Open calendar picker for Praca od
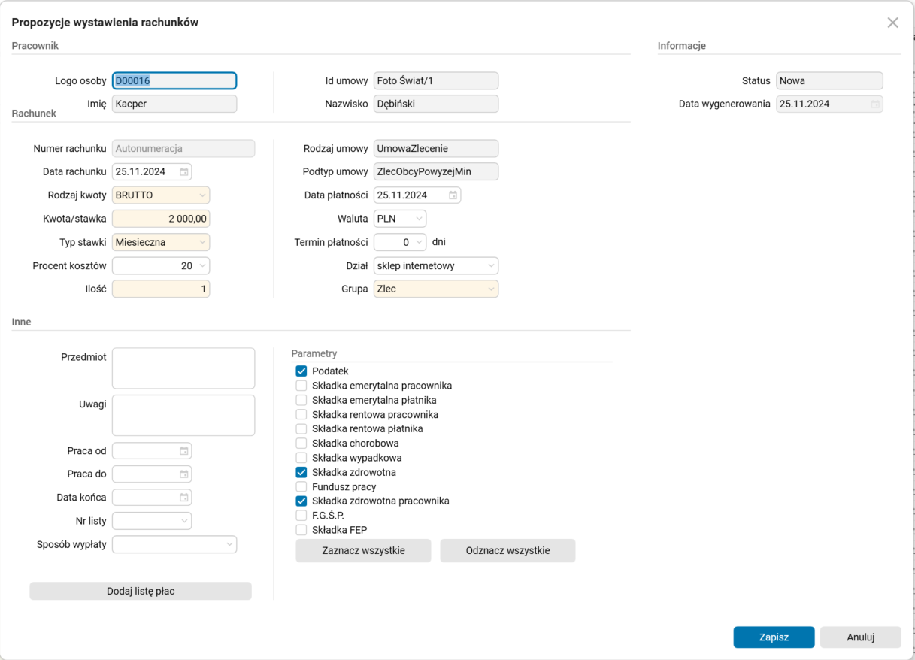The height and width of the screenshot is (660, 915). click(x=184, y=451)
